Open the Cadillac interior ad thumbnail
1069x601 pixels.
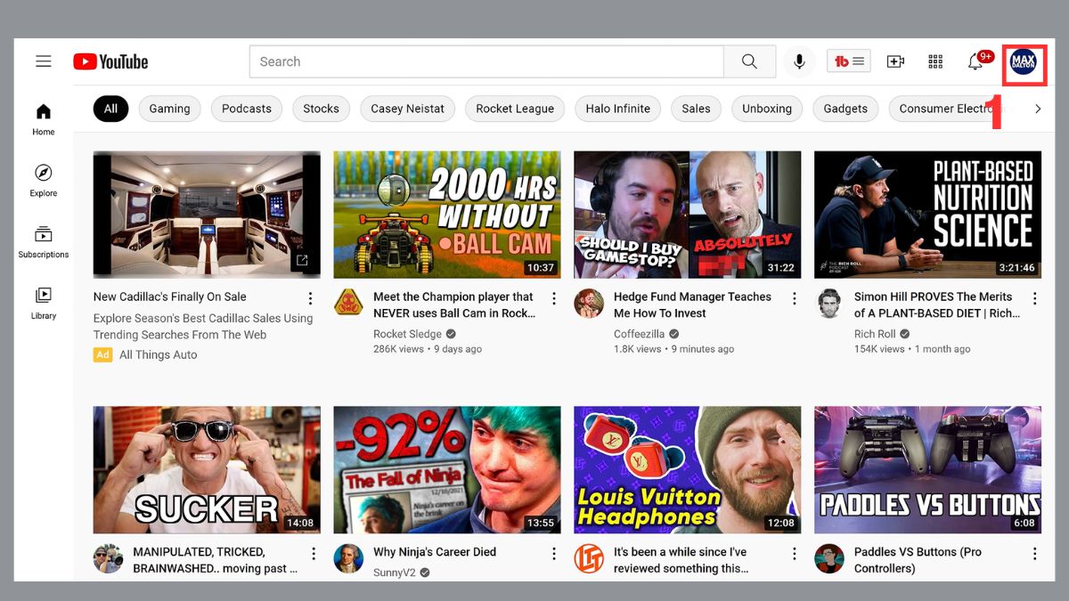pyautogui.click(x=207, y=215)
